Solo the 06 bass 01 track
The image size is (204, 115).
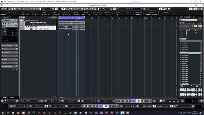click(28, 27)
